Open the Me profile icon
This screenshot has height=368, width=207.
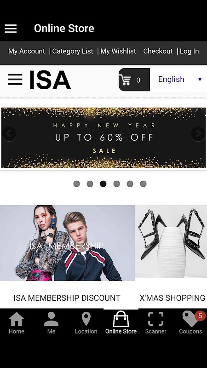point(51,319)
